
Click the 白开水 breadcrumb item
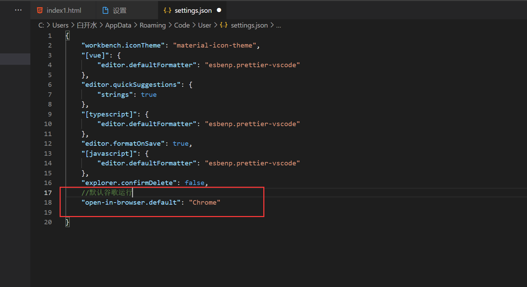coord(87,25)
